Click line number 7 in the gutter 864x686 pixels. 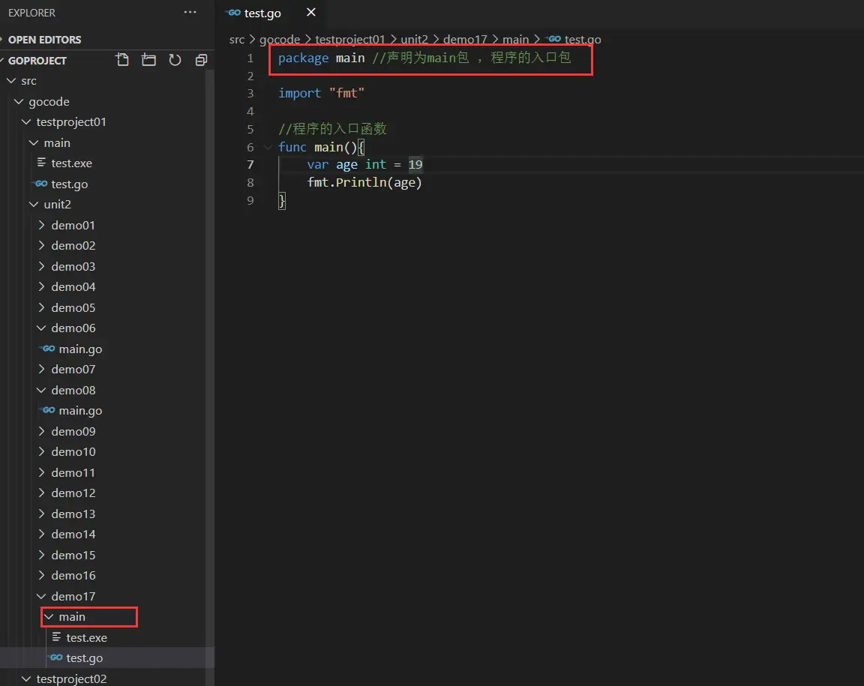(x=250, y=165)
